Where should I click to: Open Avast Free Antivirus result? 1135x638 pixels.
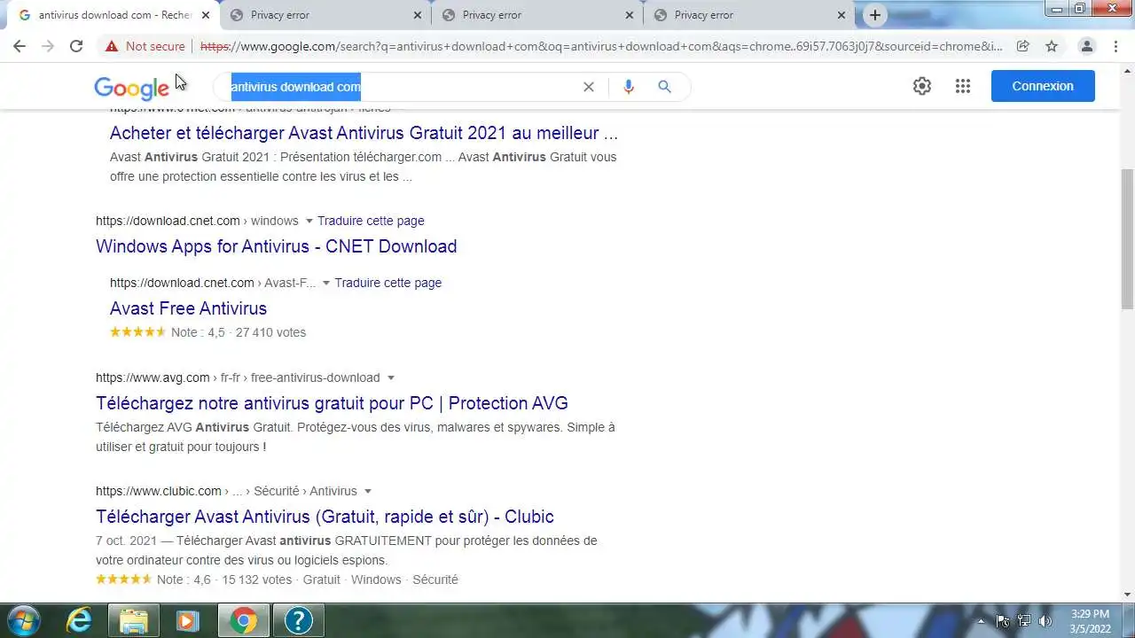(188, 308)
